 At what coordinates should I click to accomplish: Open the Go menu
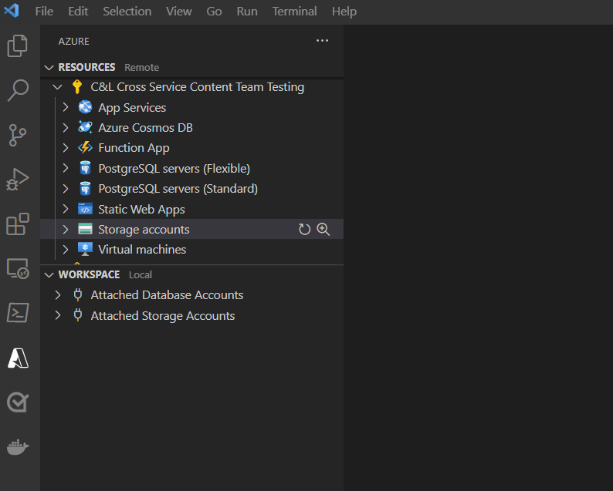coord(214,12)
